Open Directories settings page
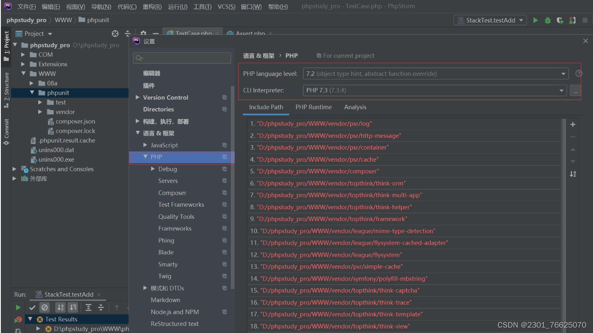The width and height of the screenshot is (593, 333). tap(158, 109)
